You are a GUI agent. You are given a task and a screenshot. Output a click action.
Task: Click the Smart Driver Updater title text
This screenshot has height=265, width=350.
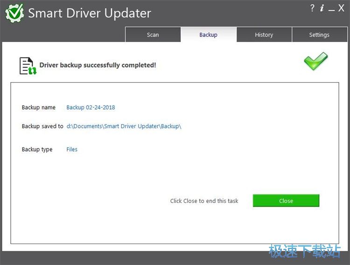point(89,13)
